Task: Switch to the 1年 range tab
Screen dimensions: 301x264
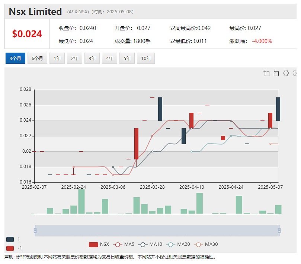Action: tap(57, 58)
